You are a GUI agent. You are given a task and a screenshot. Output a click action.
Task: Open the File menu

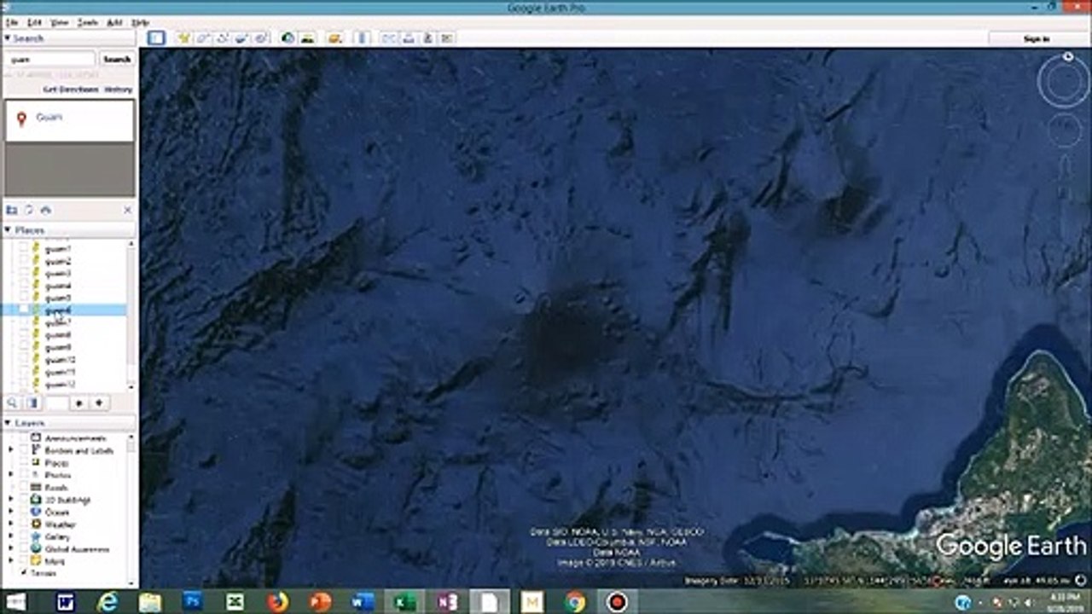pyautogui.click(x=10, y=22)
